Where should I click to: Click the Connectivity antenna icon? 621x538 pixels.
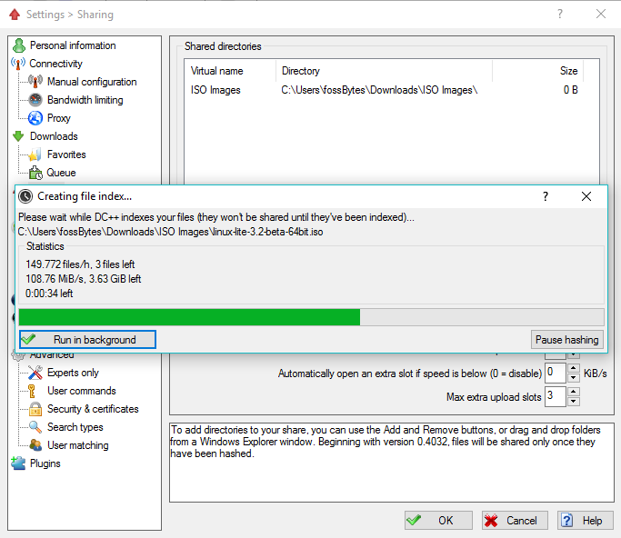point(18,64)
